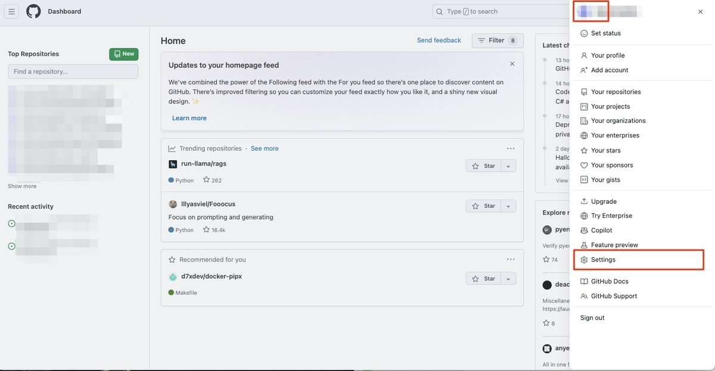The image size is (715, 371).
Task: Open the feed Filter button
Action: pyautogui.click(x=497, y=40)
